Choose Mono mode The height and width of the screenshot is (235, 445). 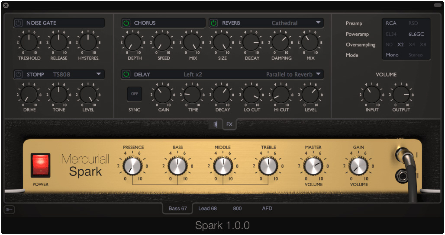click(392, 55)
